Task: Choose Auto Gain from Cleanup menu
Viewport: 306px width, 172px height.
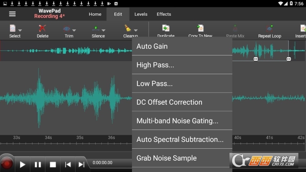Action: (182, 46)
